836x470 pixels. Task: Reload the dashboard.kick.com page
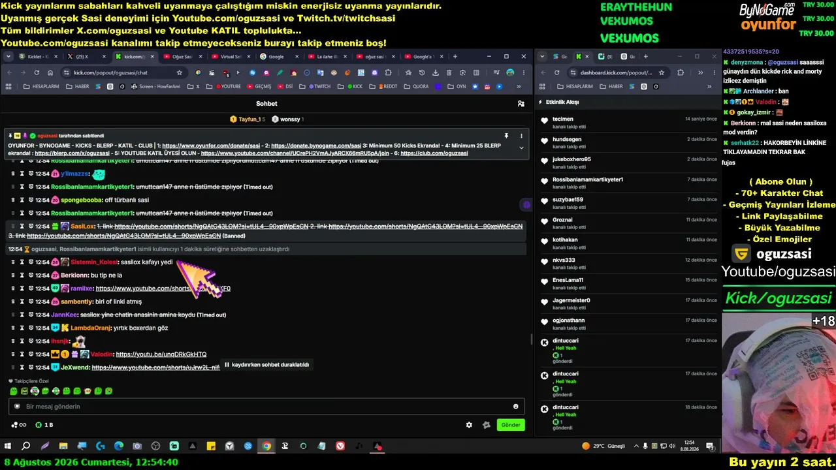click(x=556, y=72)
